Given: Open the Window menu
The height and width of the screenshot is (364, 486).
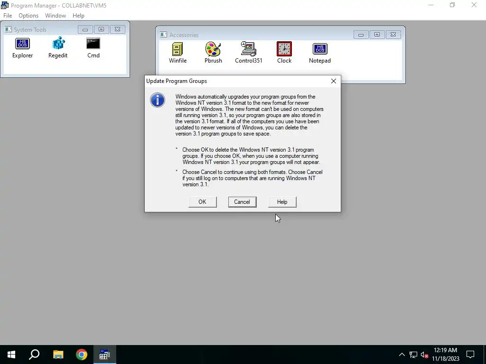Looking at the screenshot, I should pyautogui.click(x=56, y=16).
